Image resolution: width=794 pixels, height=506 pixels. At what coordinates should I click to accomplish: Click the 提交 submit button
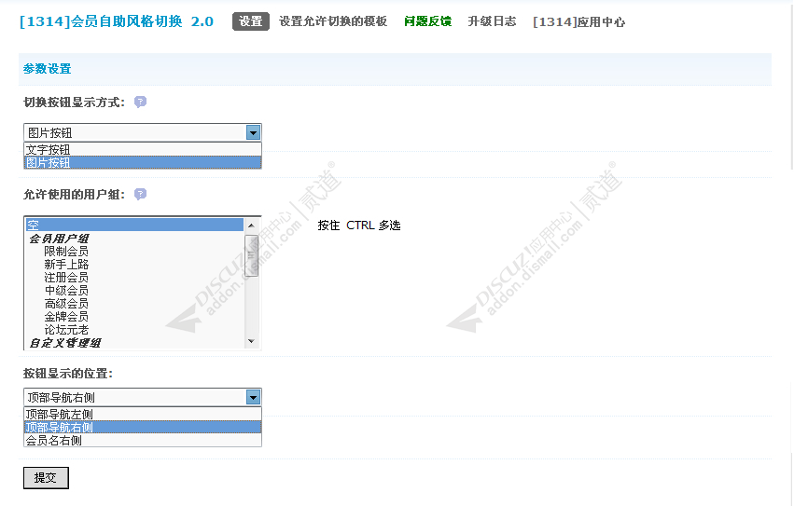(x=46, y=478)
